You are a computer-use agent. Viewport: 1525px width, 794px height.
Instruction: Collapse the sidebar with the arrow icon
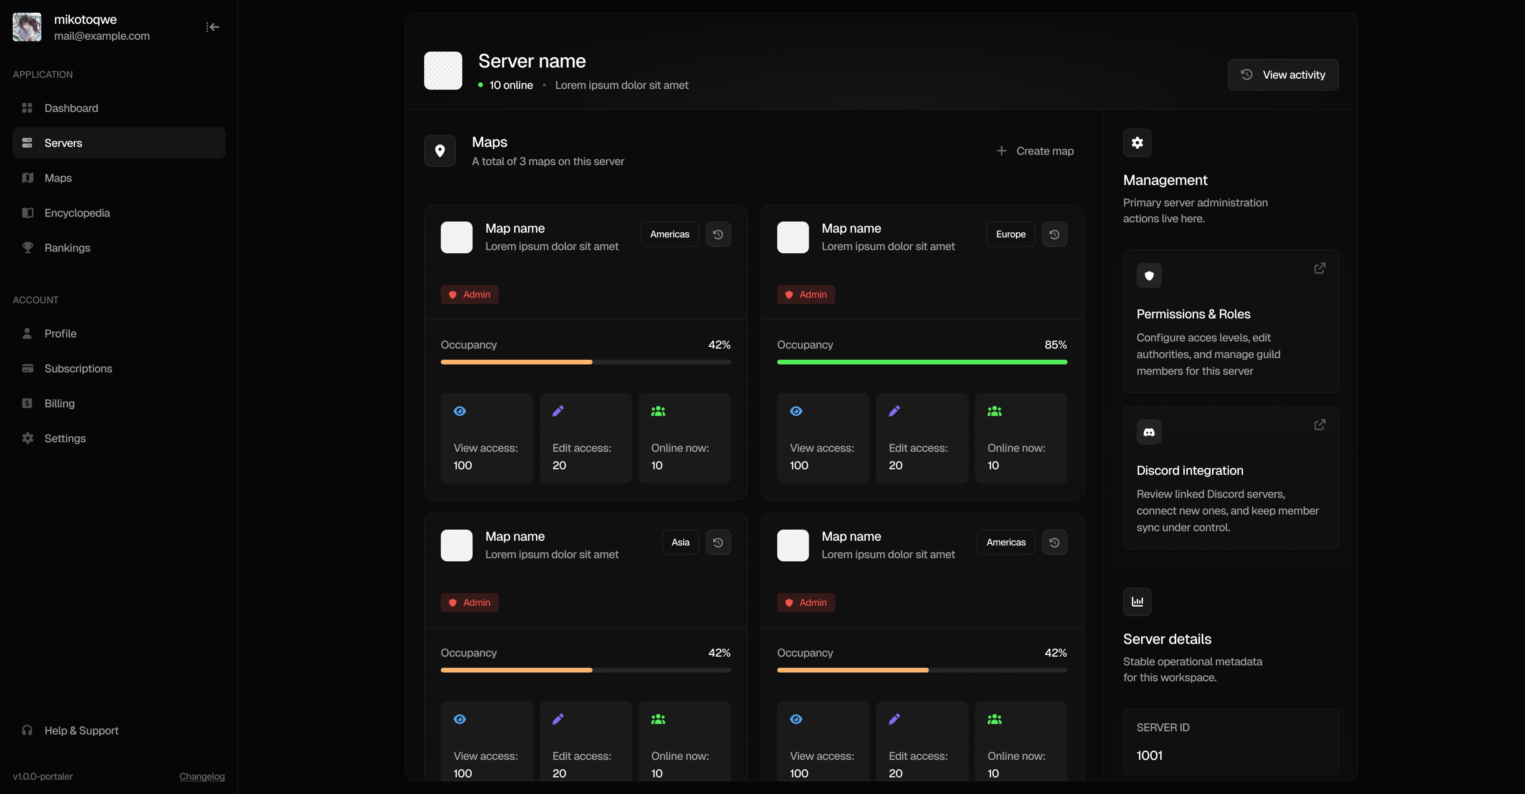(212, 27)
